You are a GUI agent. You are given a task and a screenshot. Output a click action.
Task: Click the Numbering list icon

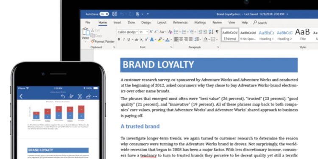click(x=184, y=32)
